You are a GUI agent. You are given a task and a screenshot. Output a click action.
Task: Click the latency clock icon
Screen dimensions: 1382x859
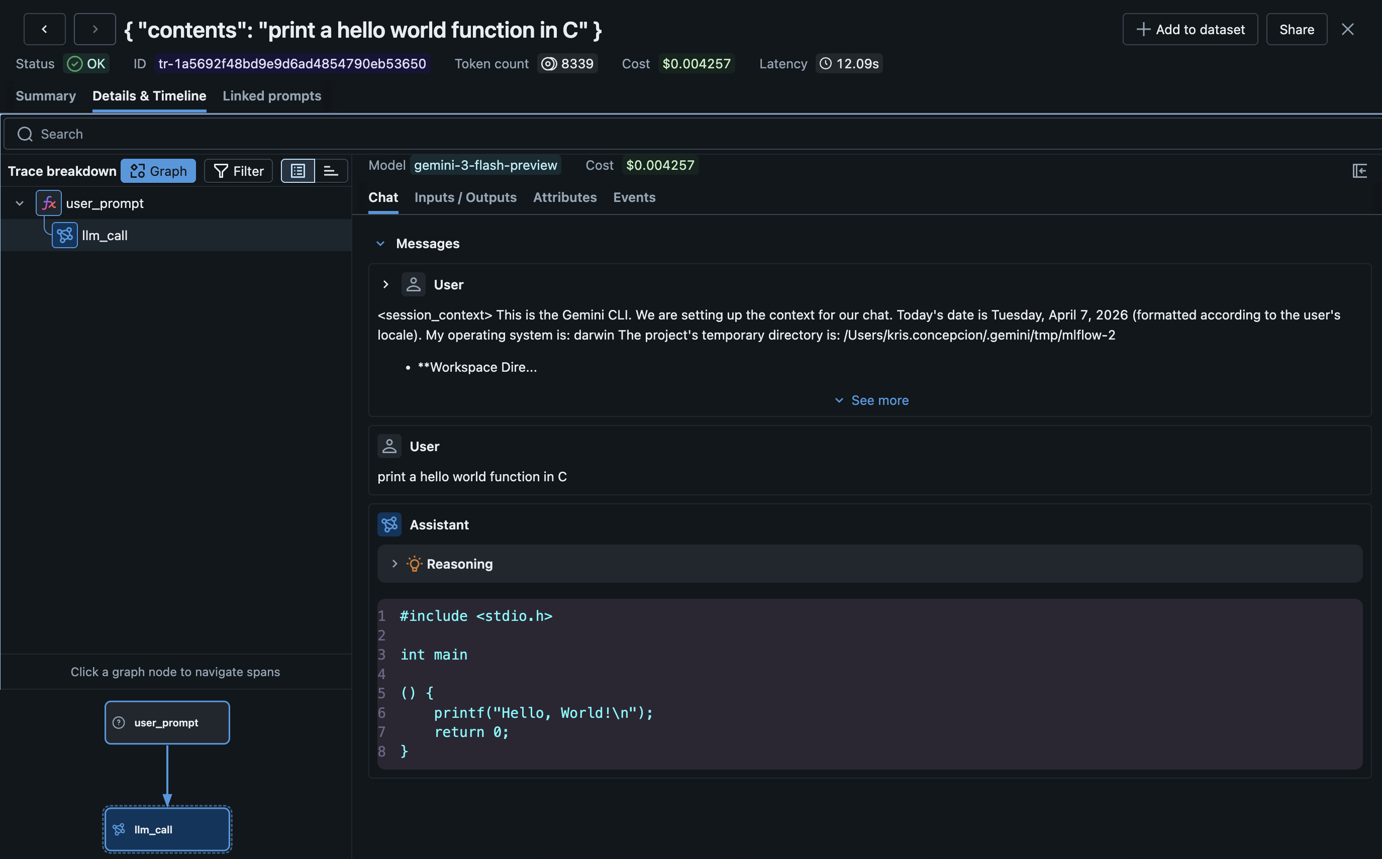pyautogui.click(x=826, y=64)
